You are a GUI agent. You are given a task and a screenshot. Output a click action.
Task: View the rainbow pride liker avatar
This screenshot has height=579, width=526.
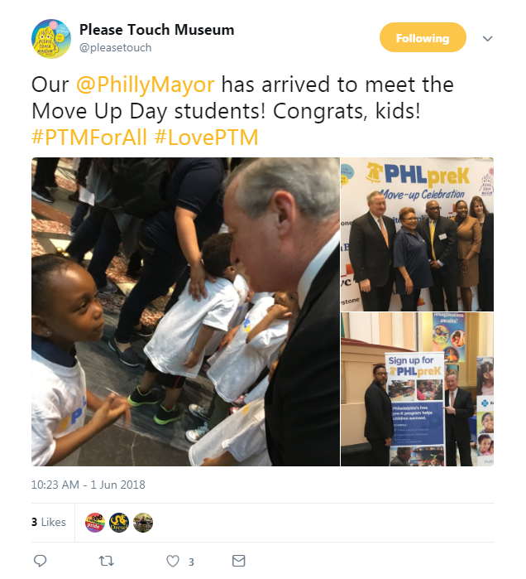click(x=95, y=523)
